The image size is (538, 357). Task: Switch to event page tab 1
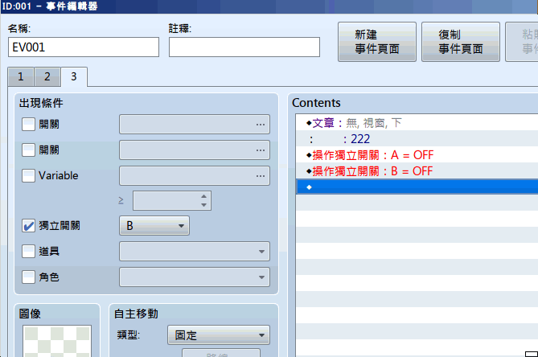(x=21, y=76)
